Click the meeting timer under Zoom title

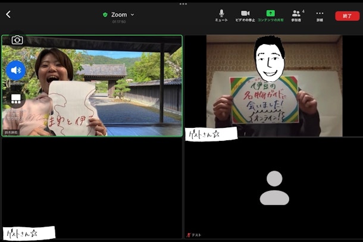(119, 21)
